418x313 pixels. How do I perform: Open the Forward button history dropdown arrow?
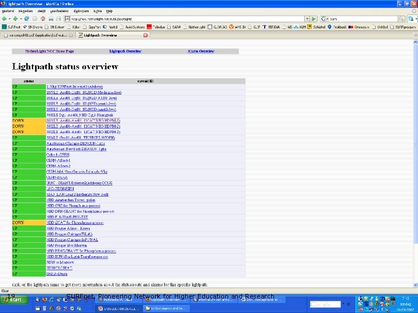20,19
